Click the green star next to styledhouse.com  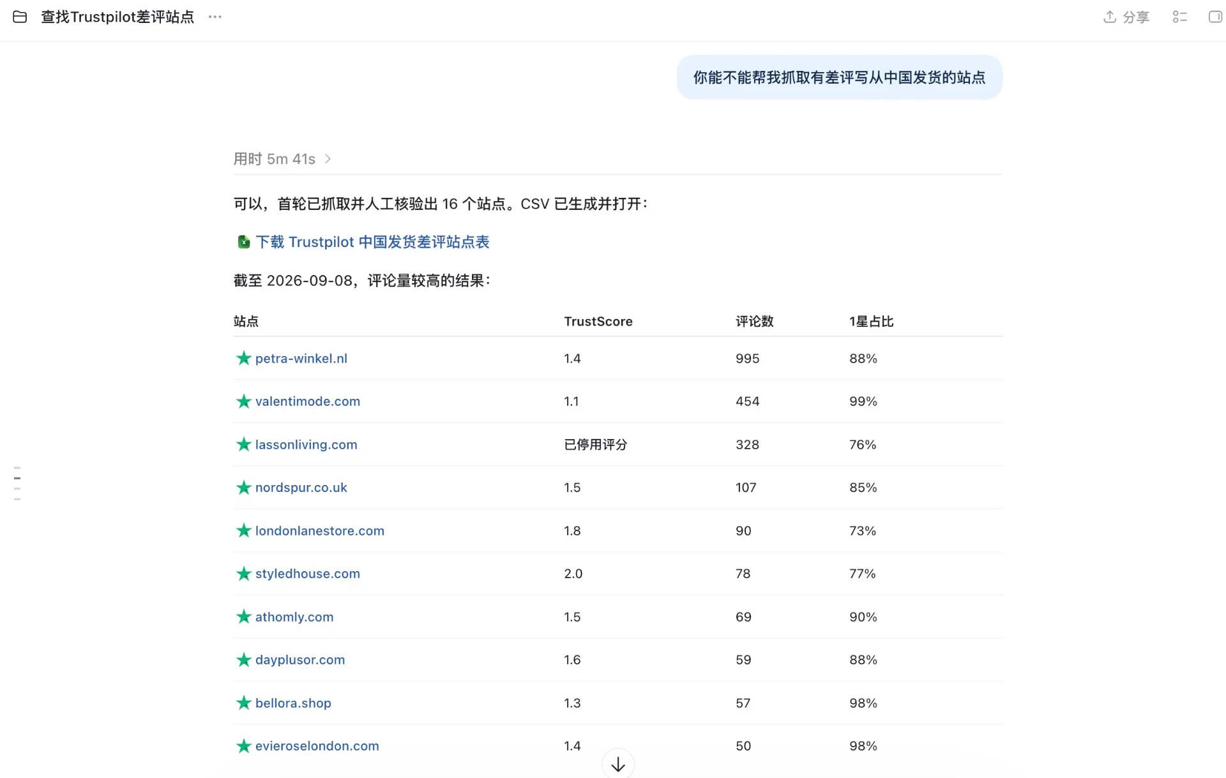(243, 574)
